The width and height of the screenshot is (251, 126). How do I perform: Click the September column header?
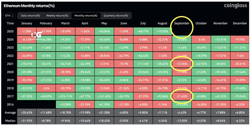pyautogui.click(x=182, y=23)
